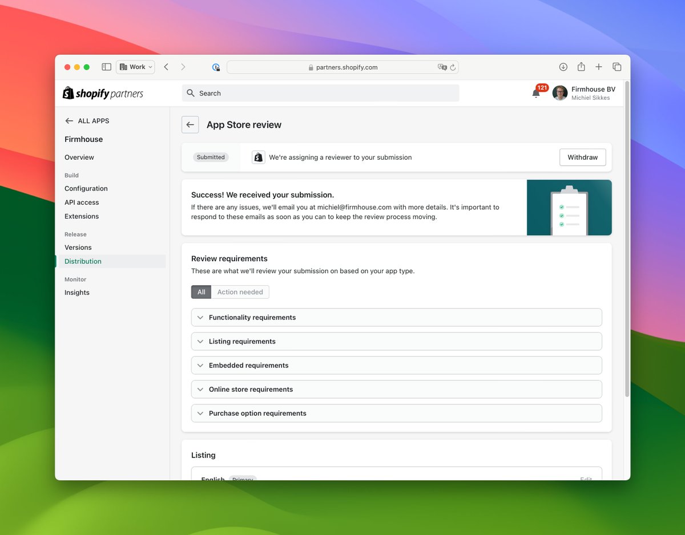
Task: Open Overview in the sidebar
Action: (79, 157)
